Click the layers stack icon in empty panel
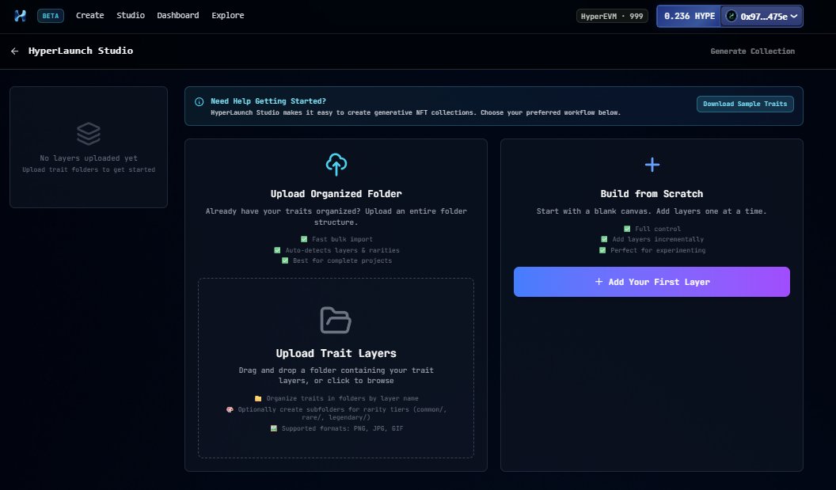Screen dimensions: 836x490 click(x=89, y=134)
